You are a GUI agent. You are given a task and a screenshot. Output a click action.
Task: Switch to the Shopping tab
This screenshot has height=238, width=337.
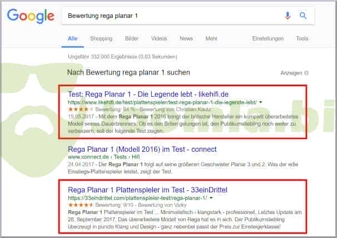coord(101,38)
